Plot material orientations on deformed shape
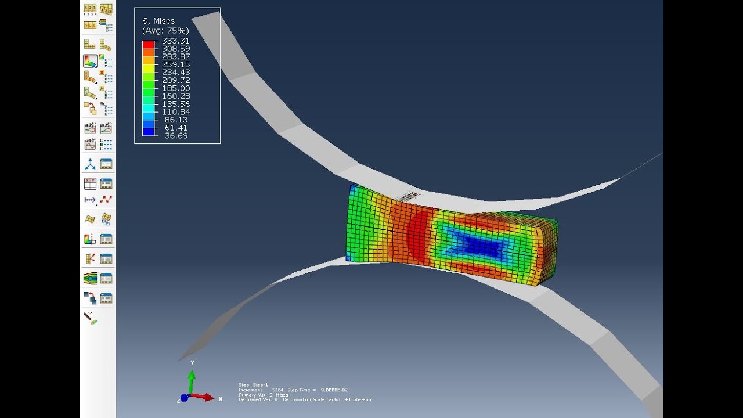This screenshot has width=743, height=418. point(90,92)
